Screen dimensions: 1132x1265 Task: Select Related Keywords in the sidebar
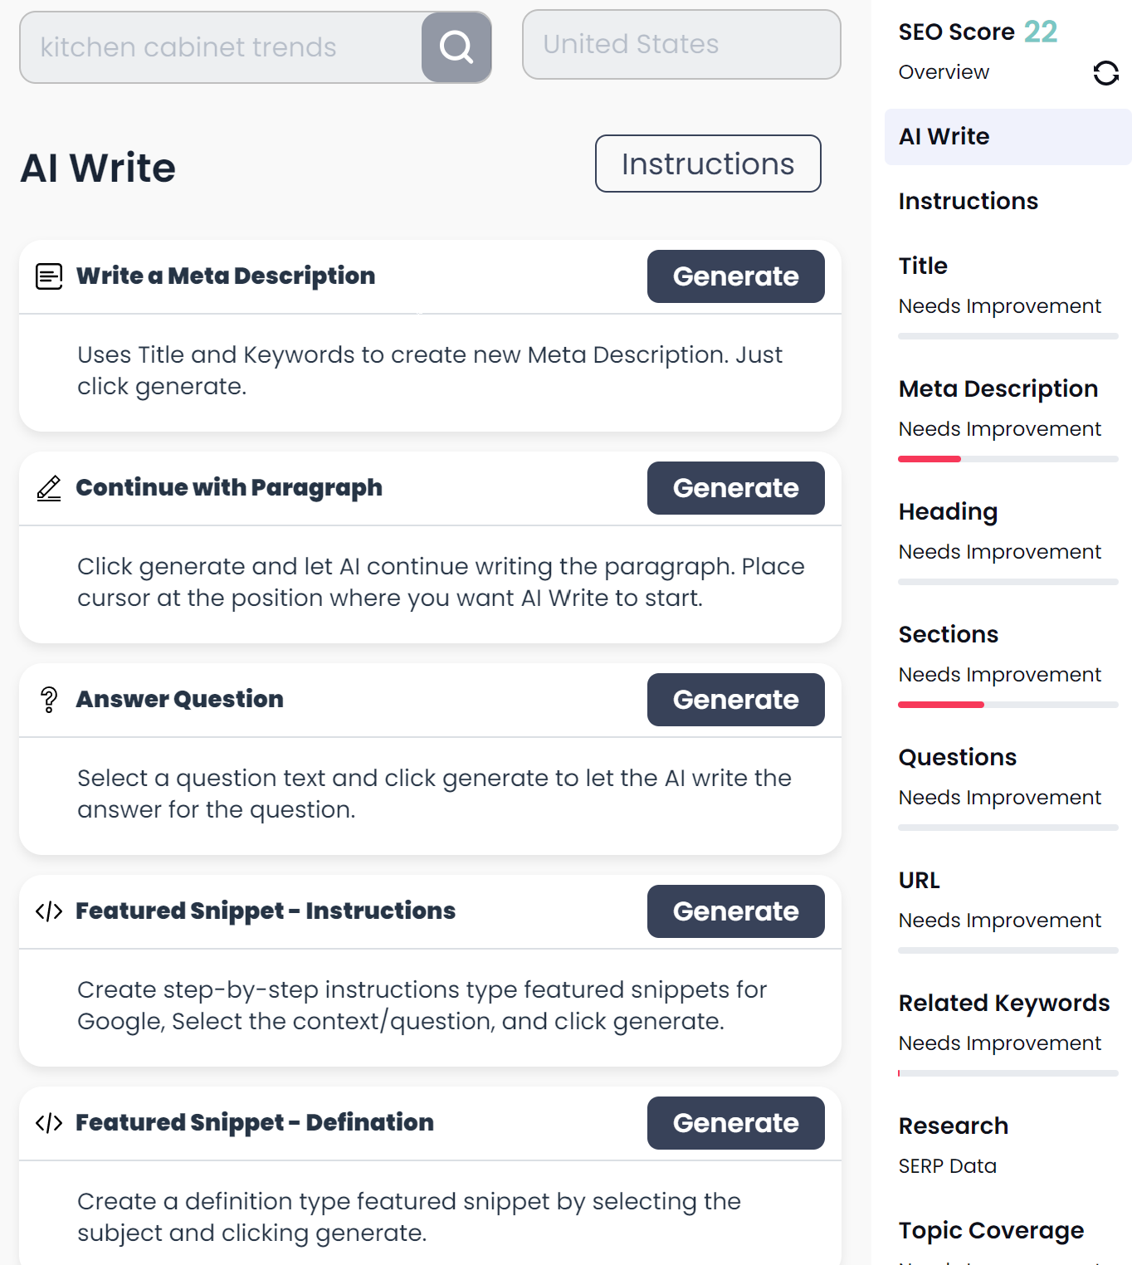coord(1003,1004)
